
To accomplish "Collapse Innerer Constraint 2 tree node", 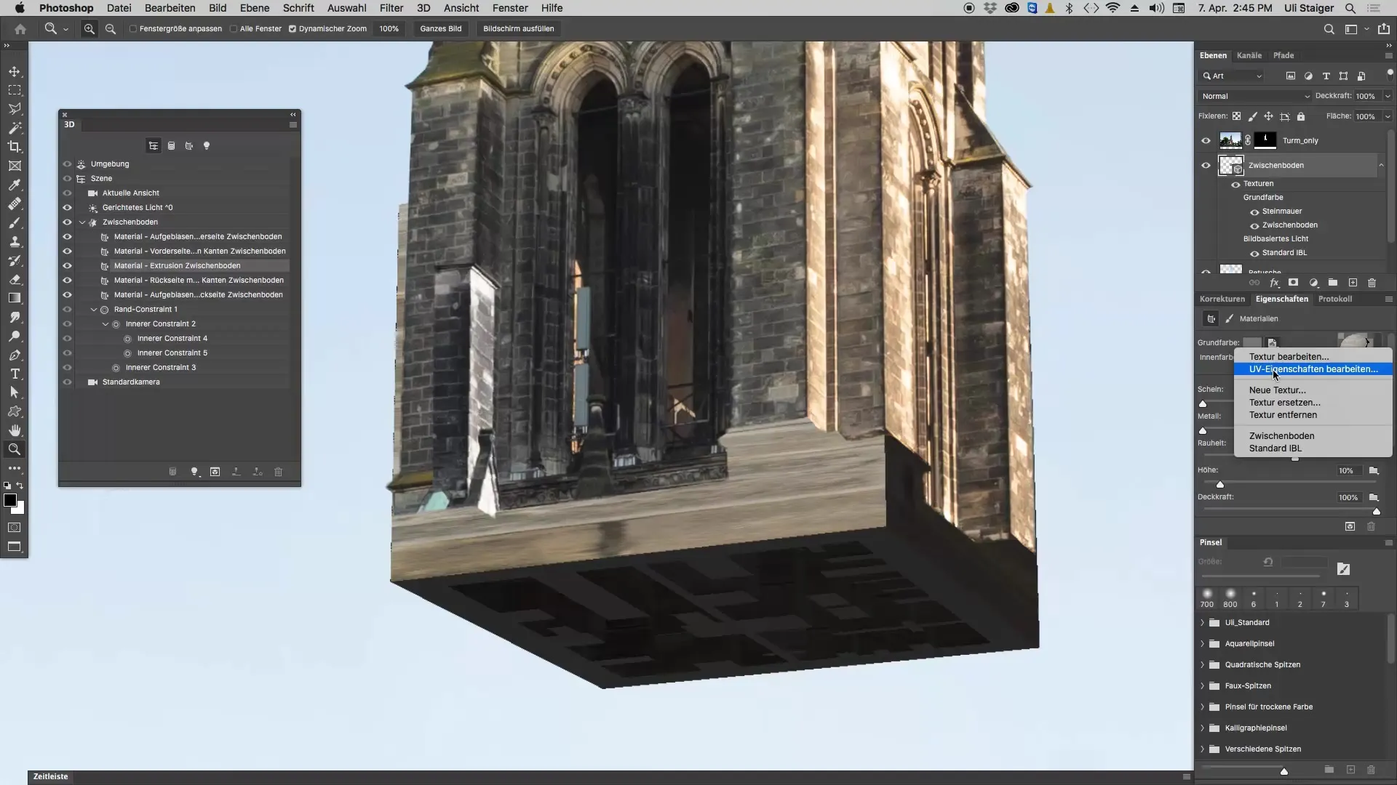I will click(x=106, y=324).
